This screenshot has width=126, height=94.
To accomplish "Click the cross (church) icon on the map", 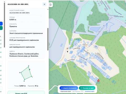I will (x=67, y=52).
